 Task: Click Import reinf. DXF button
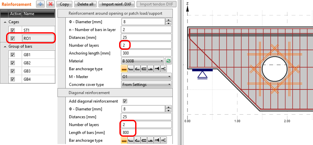point(117,4)
